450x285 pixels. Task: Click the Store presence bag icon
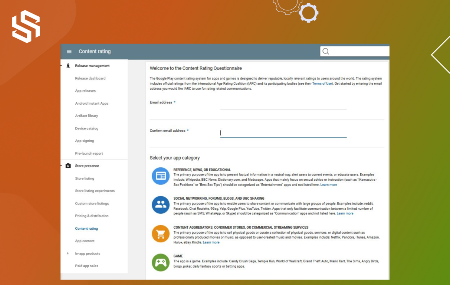click(x=68, y=166)
